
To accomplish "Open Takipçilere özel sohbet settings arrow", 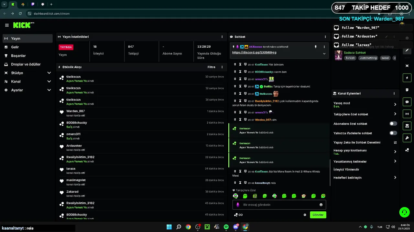I will [395, 114].
